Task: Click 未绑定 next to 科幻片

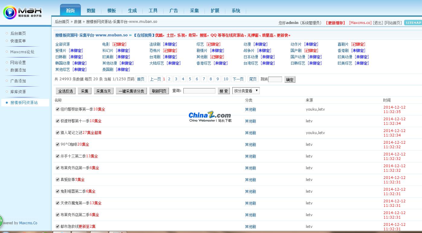Action: (x=123, y=51)
